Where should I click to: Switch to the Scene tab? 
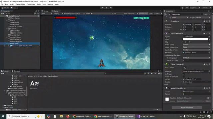click(45, 11)
